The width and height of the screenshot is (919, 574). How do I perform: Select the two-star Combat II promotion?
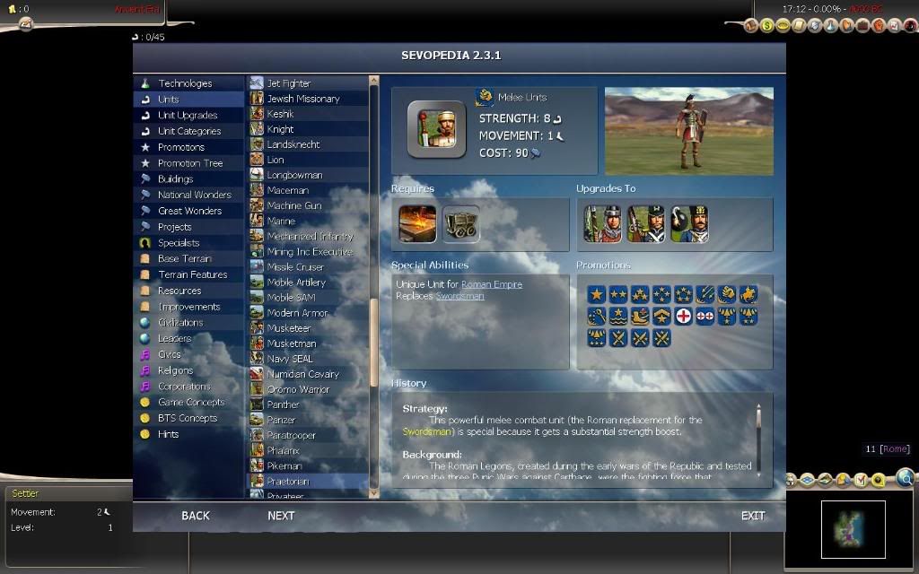(x=618, y=294)
